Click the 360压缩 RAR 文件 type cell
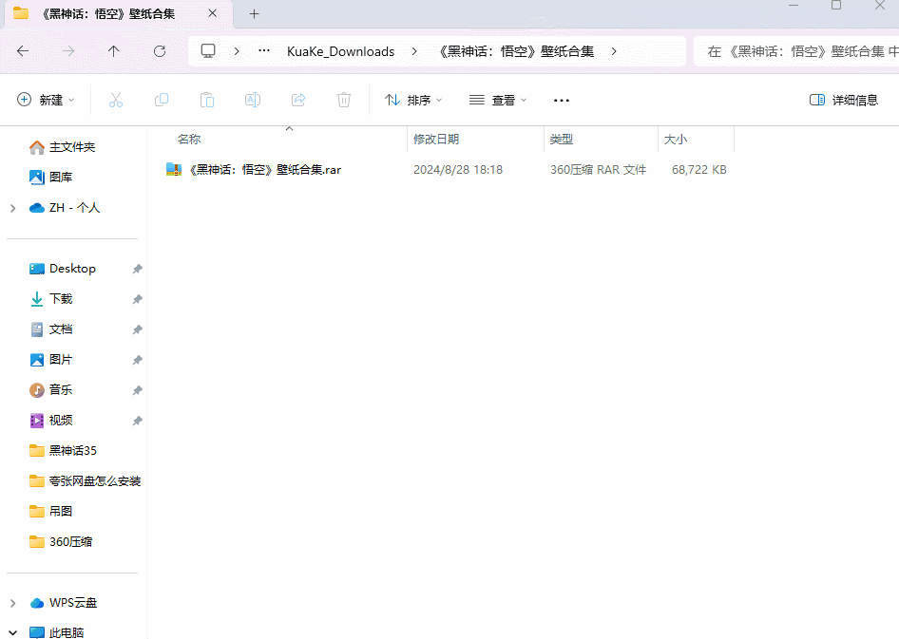This screenshot has height=639, width=899. [598, 170]
